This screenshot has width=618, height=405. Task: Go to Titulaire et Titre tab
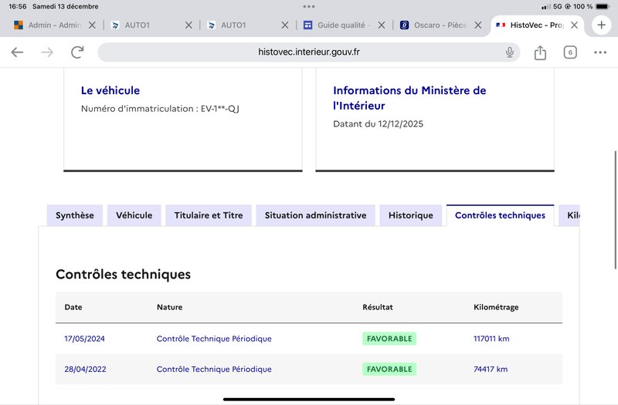pyautogui.click(x=209, y=215)
